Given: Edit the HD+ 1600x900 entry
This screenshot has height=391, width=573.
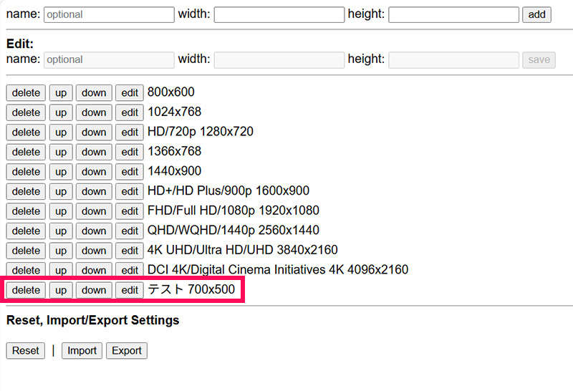Looking at the screenshot, I should pos(130,191).
